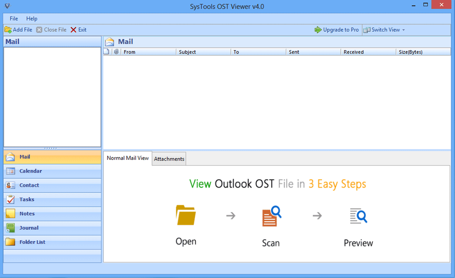Sort by the Received column header
The image size is (455, 278).
point(368,52)
